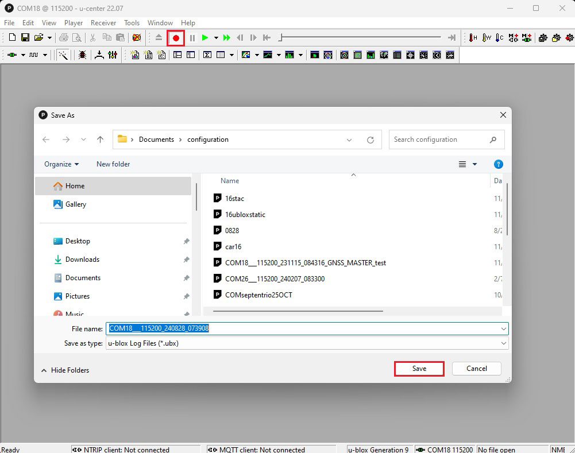Viewport: 575px width, 453px height.
Task: Open the Save as type dropdown
Action: click(x=503, y=343)
